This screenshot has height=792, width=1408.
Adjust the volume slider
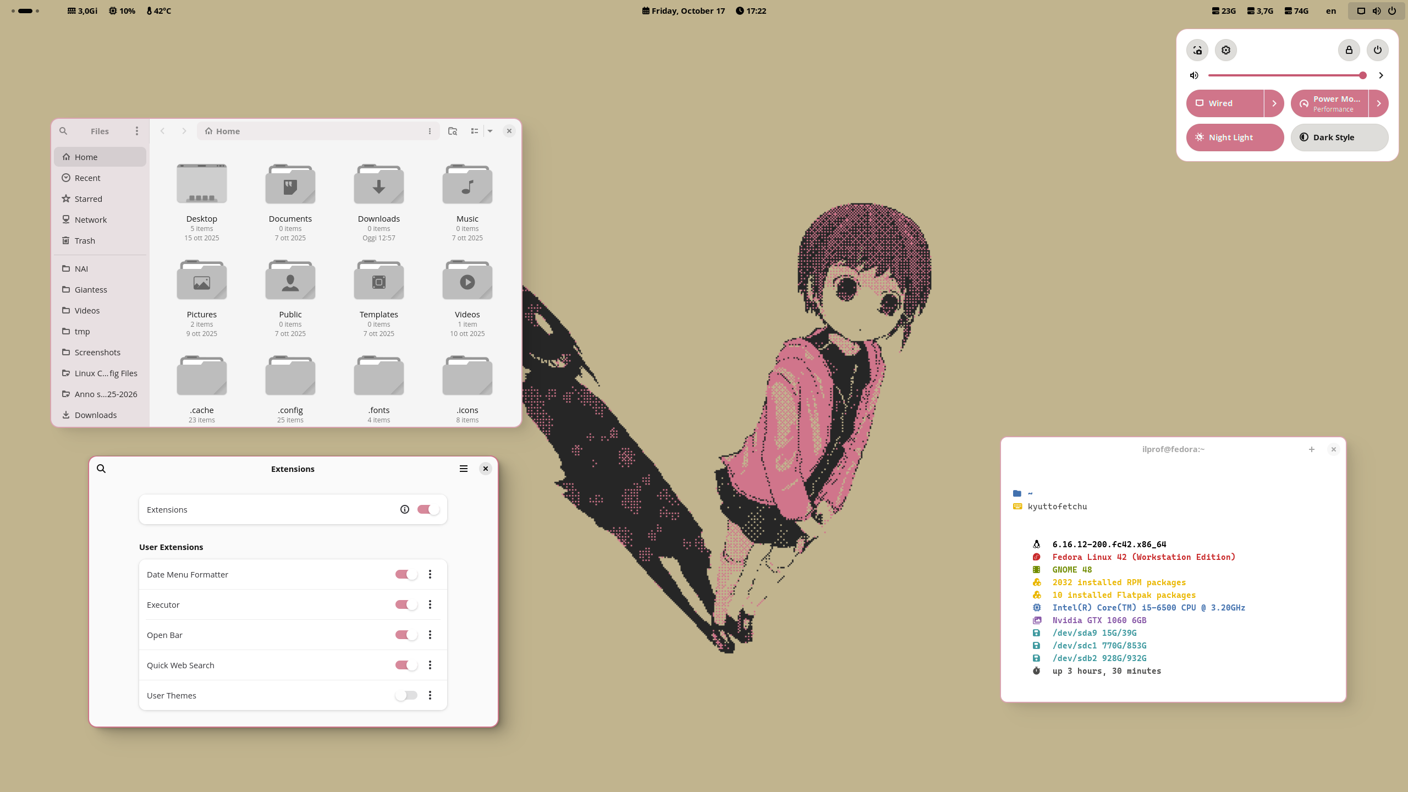[x=1285, y=75]
